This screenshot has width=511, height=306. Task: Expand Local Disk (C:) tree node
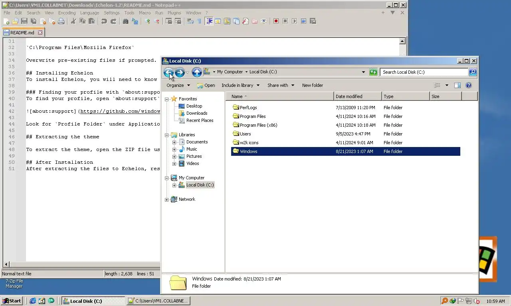coord(174,185)
